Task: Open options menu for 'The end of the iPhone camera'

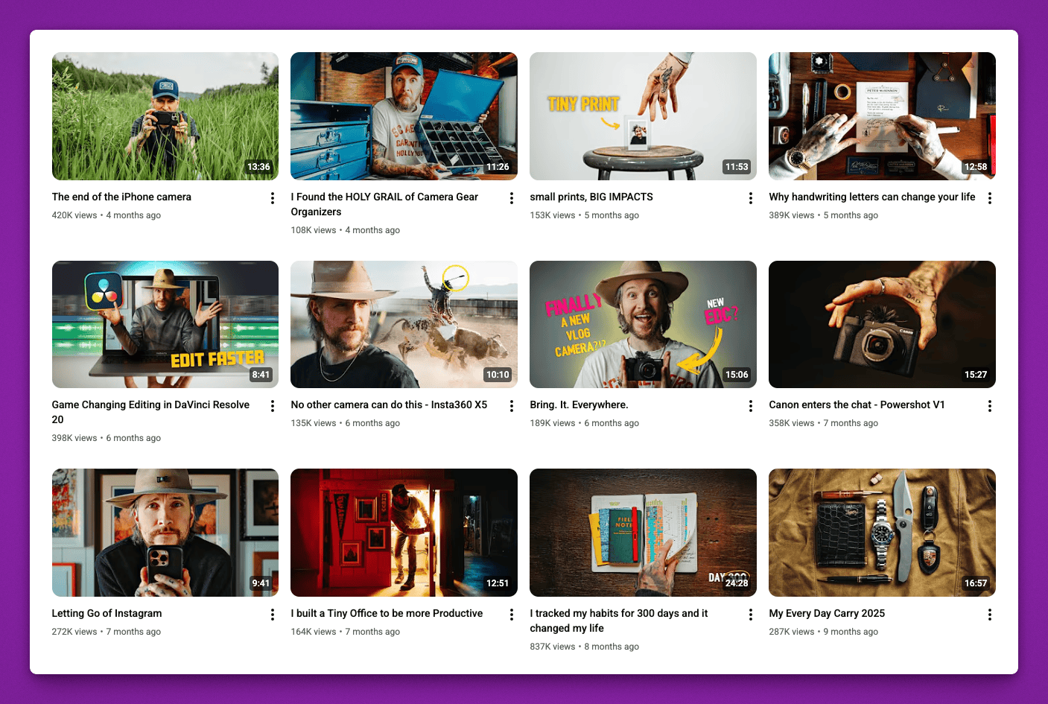Action: click(273, 198)
